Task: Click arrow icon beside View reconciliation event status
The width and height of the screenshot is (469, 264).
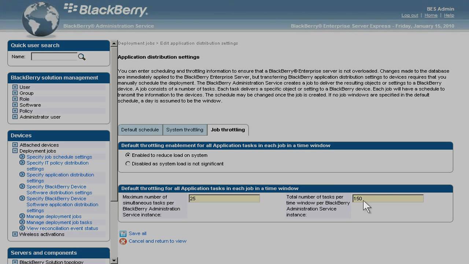Action: point(22,228)
